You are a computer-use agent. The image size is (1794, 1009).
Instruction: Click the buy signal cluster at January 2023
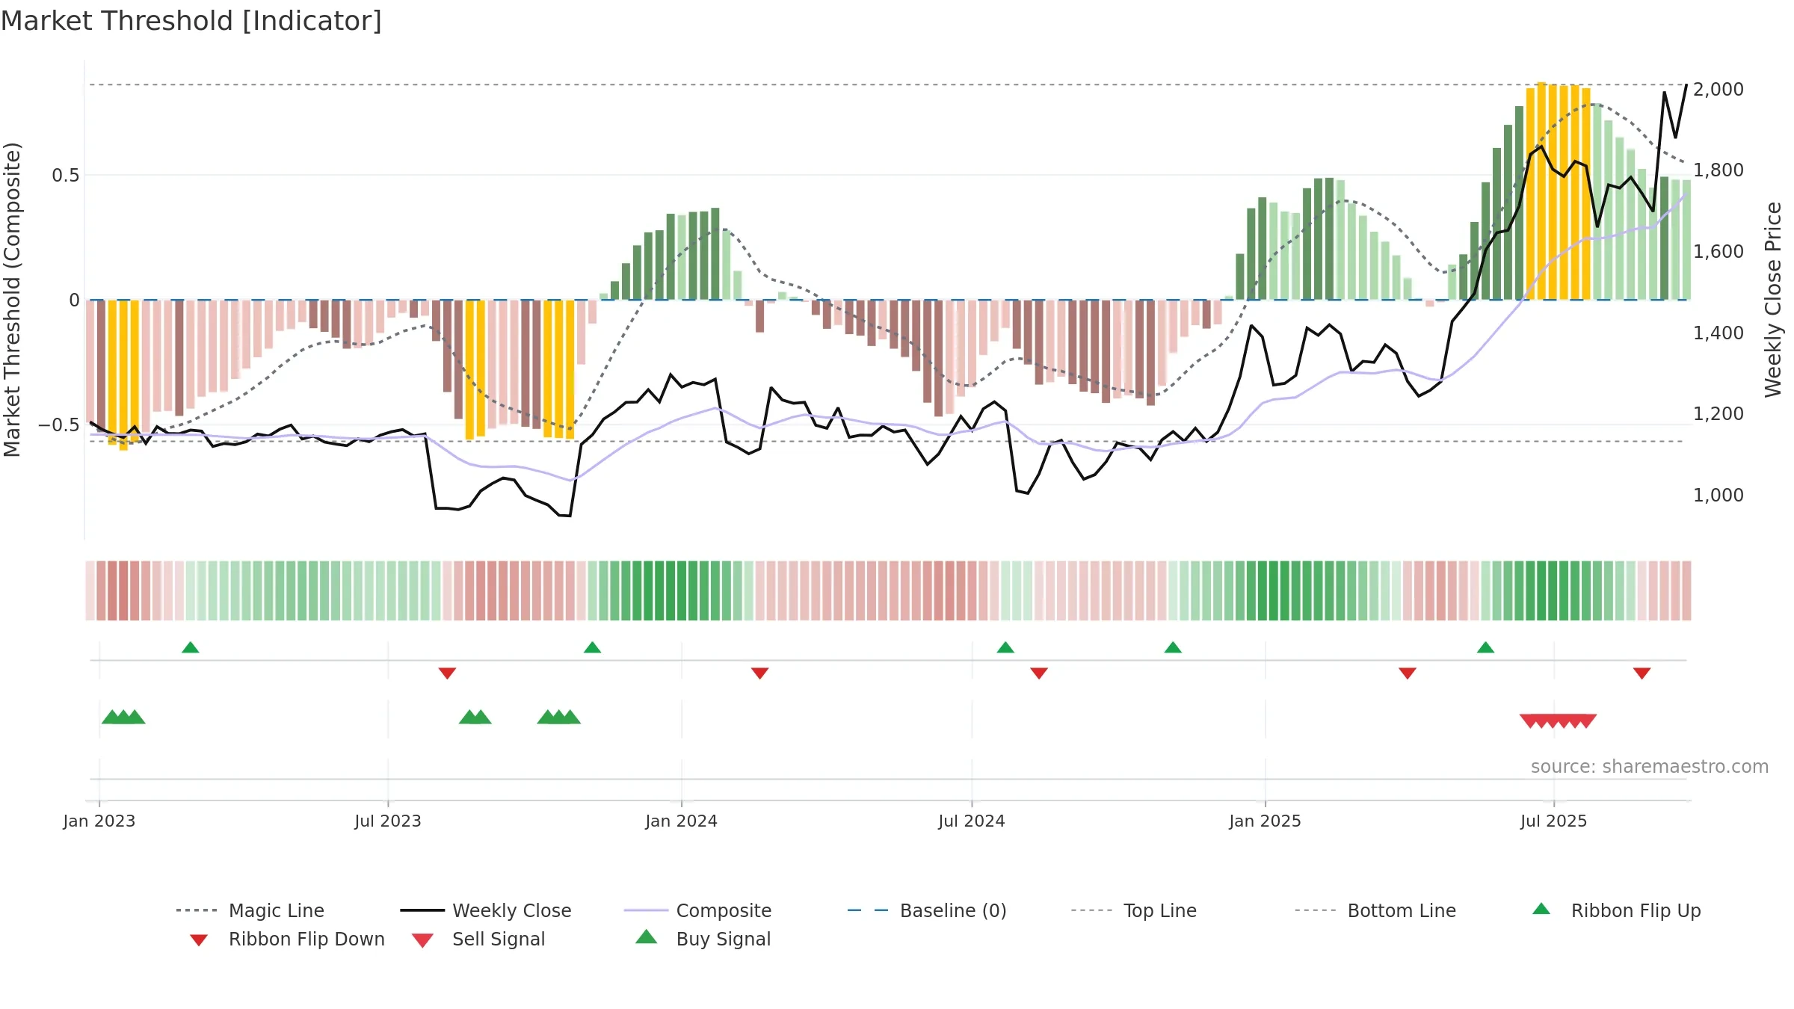[123, 717]
